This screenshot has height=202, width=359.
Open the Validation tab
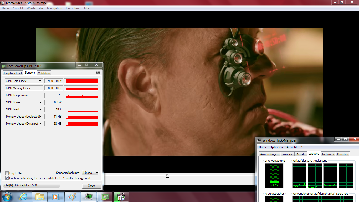(44, 73)
